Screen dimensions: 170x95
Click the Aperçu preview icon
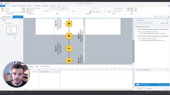(x=132, y=9)
